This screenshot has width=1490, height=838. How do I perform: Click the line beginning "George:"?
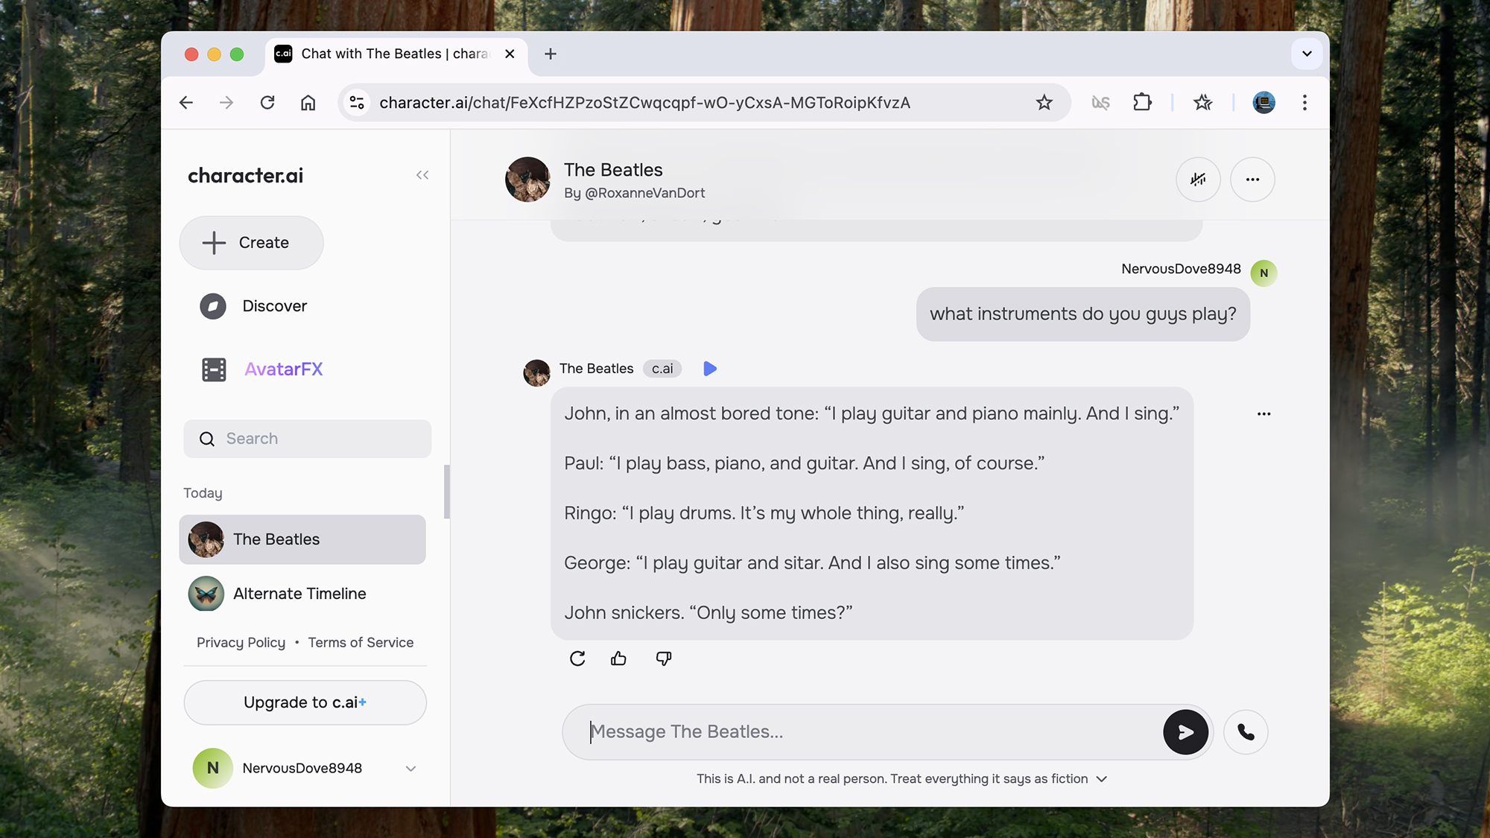pyautogui.click(x=812, y=563)
